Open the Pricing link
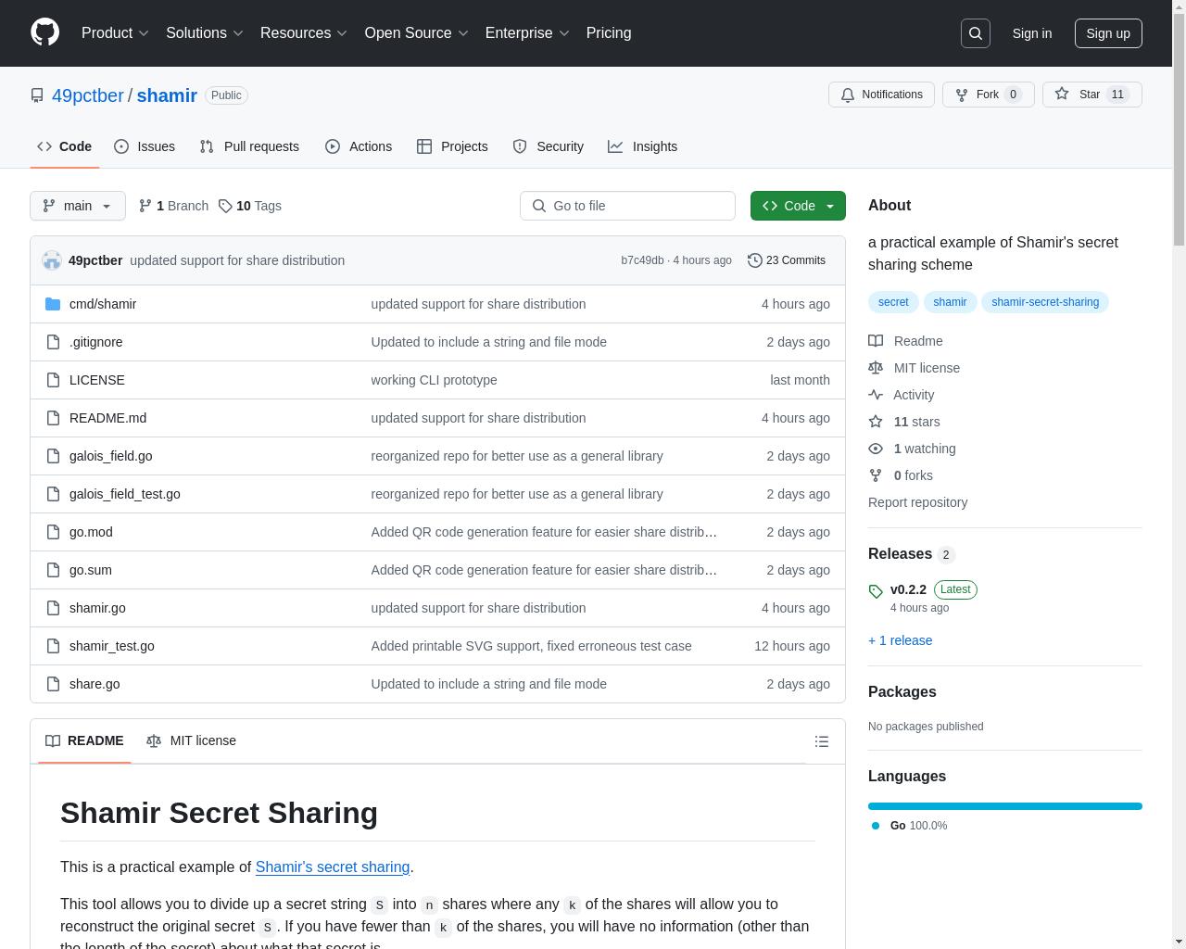The image size is (1186, 949). [609, 33]
